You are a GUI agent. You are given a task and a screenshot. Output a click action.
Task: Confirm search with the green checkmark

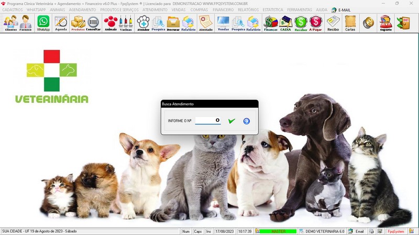(231, 121)
